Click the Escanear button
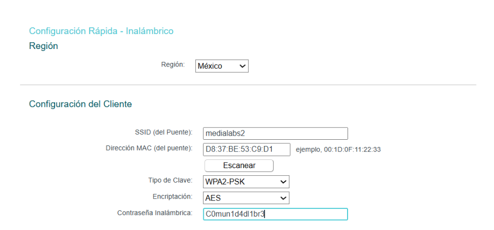 [239, 166]
